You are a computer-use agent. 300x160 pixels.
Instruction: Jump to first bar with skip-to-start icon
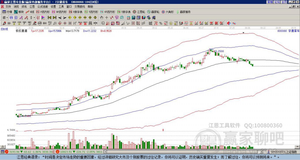pyautogui.click(x=49, y=18)
